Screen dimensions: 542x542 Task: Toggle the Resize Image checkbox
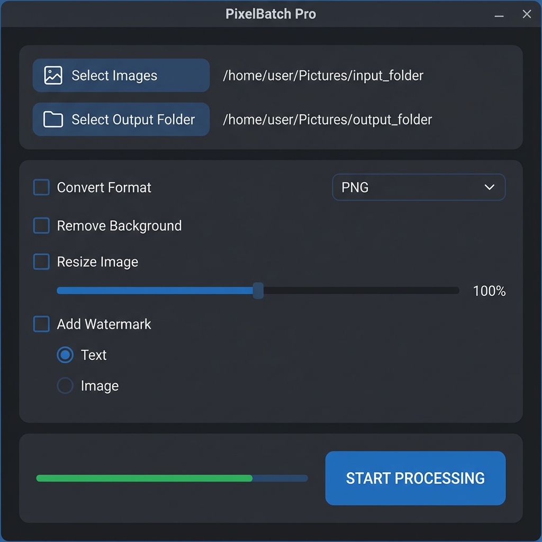(x=41, y=262)
